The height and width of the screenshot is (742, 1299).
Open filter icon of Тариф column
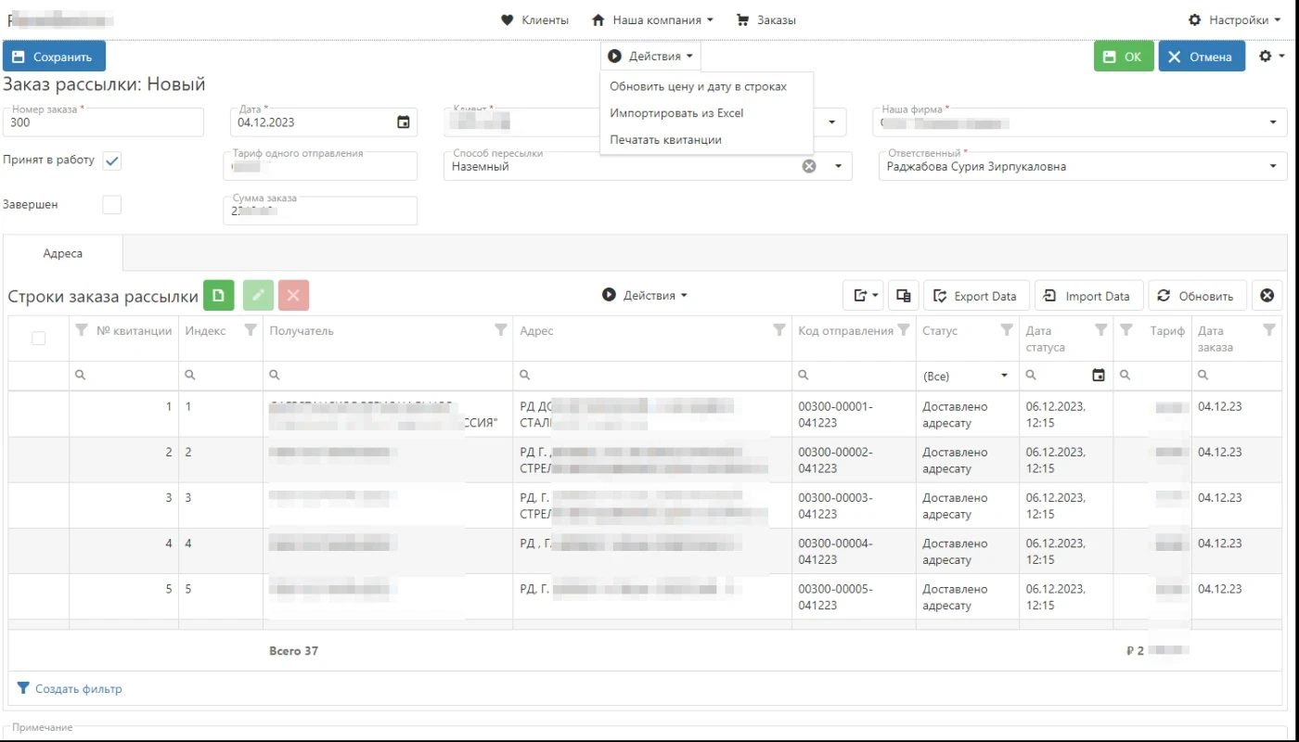[x=1125, y=330]
